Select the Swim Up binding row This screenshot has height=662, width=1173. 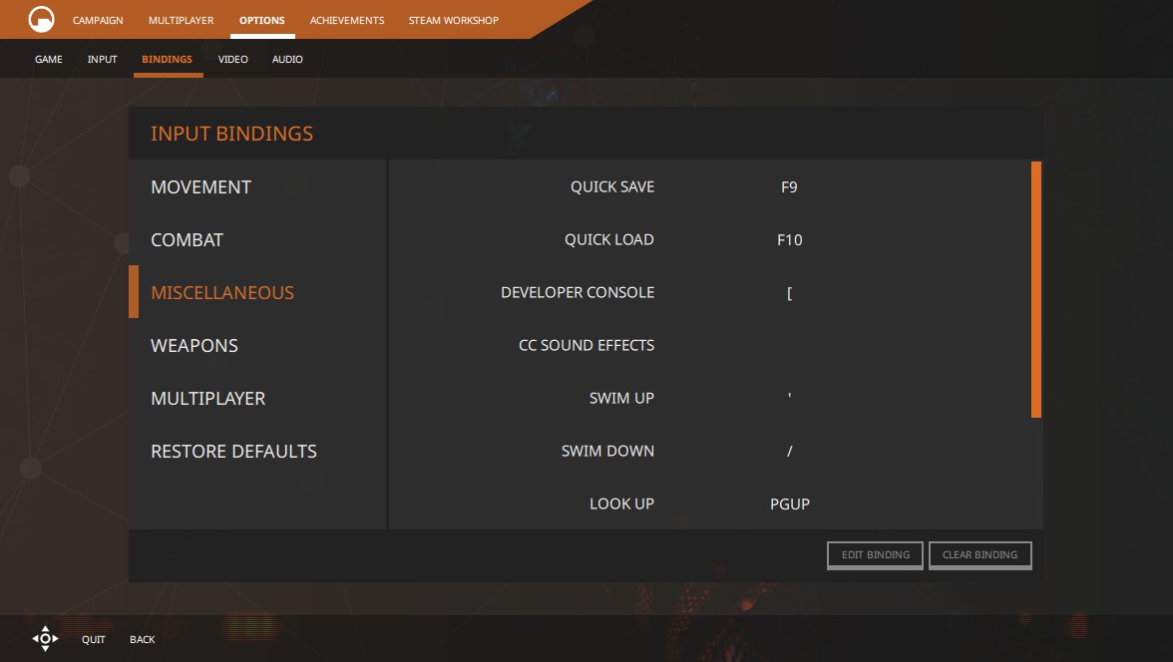tap(709, 399)
